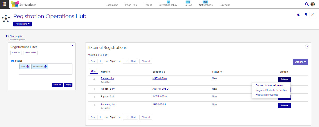
Task: Open the app grid launcher icon
Action: point(5,4)
